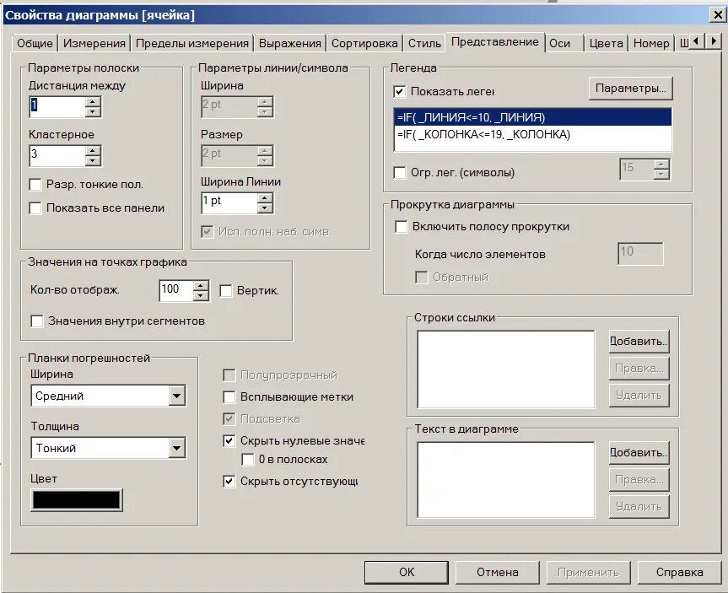Click the Отмена button

pos(497,572)
